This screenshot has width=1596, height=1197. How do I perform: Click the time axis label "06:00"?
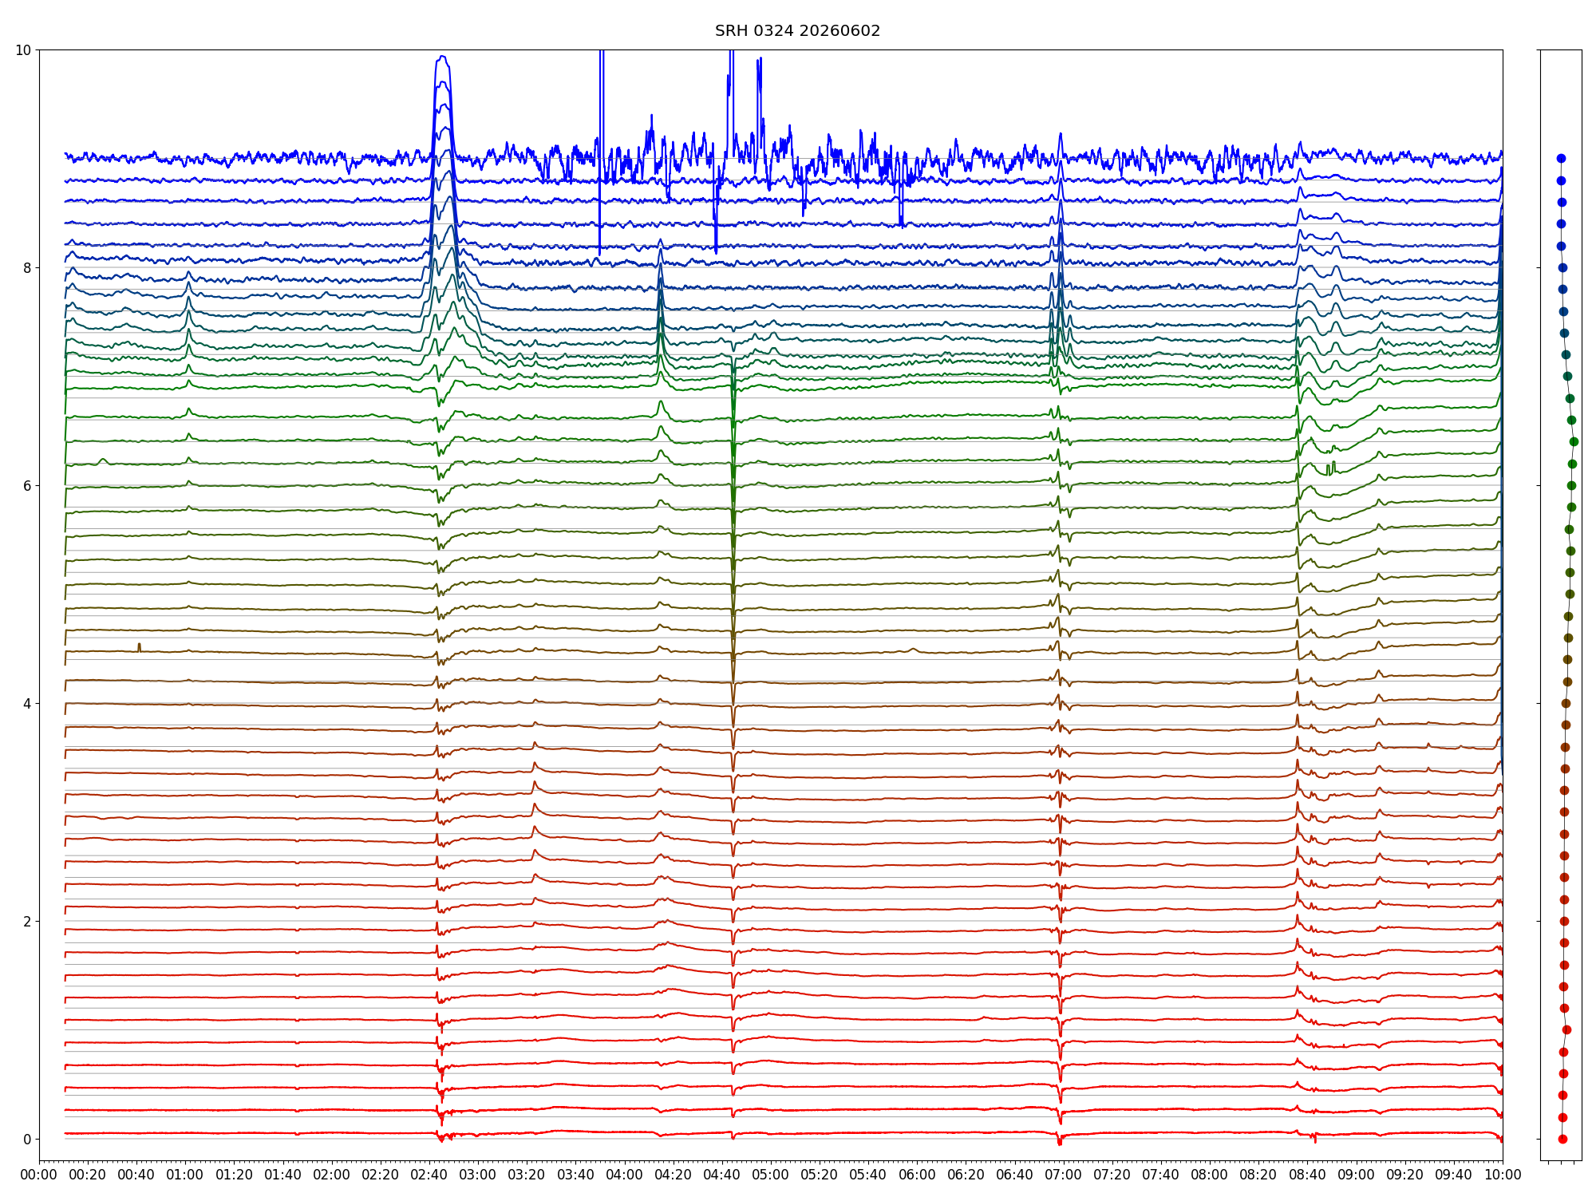click(917, 1175)
